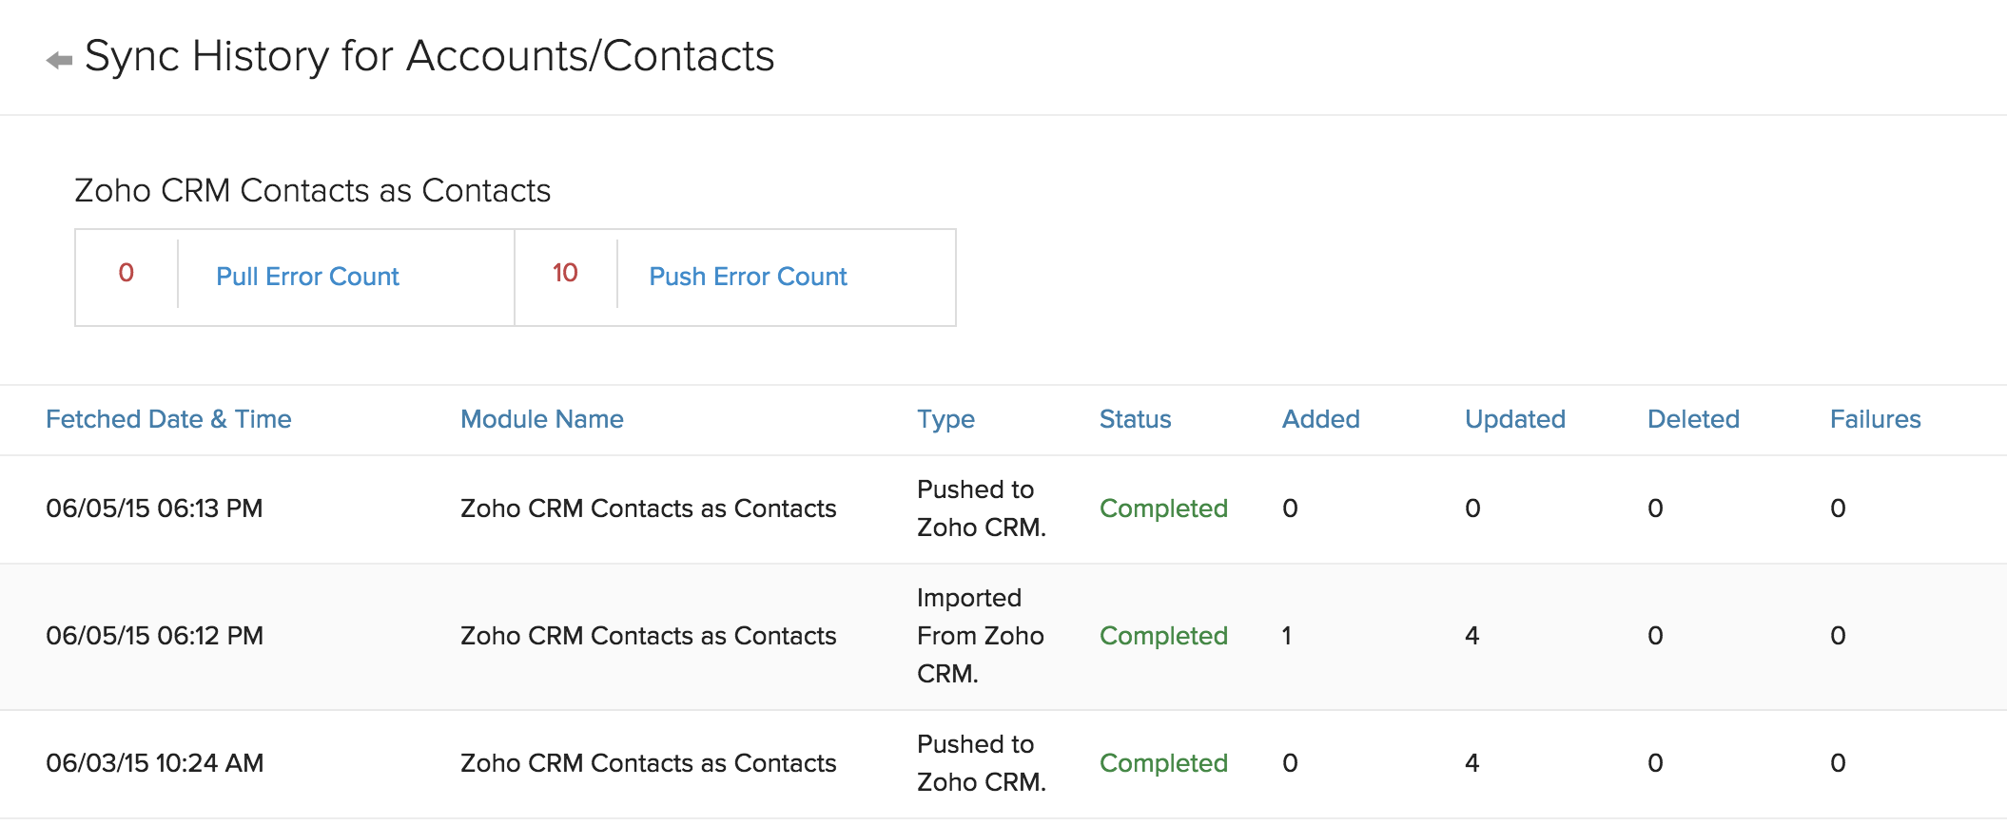
Task: Click the pull error count number 0
Action: point(126,274)
